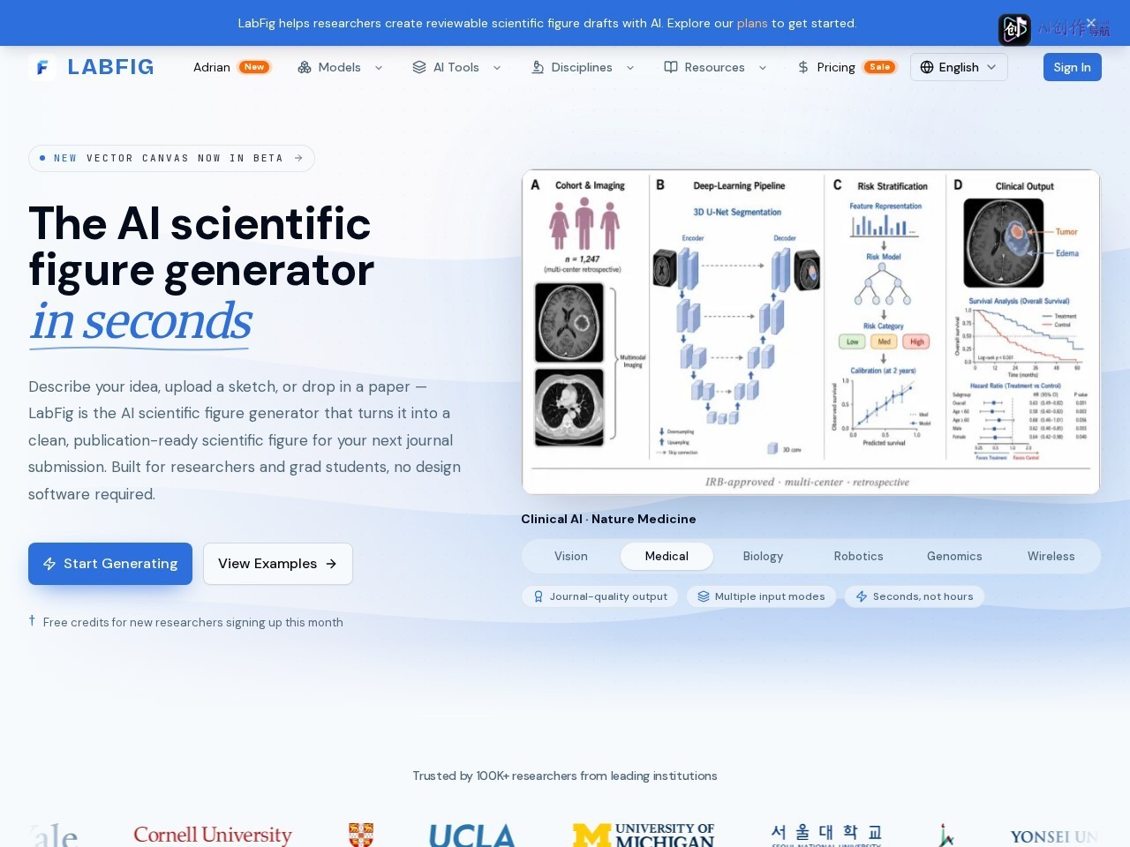1130x847 pixels.
Task: Click the free credits footnote text
Action: (193, 622)
